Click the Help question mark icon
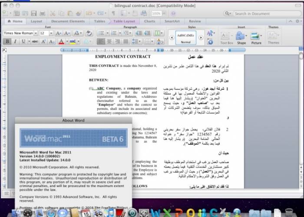The width and height of the screenshot is (304, 217). (x=173, y=13)
